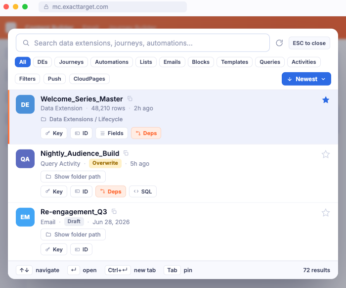Show folder path for Nightly_Audience_Build
Screen dimensions: 346x288
point(73,177)
